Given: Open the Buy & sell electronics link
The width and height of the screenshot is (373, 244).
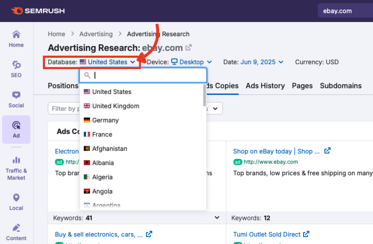Looking at the screenshot, I should (99, 234).
